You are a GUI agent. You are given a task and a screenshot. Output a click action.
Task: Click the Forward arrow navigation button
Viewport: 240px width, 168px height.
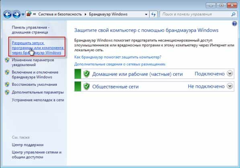(x=16, y=15)
